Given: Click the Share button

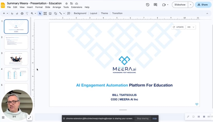Looking at the screenshot, I should [203, 5].
